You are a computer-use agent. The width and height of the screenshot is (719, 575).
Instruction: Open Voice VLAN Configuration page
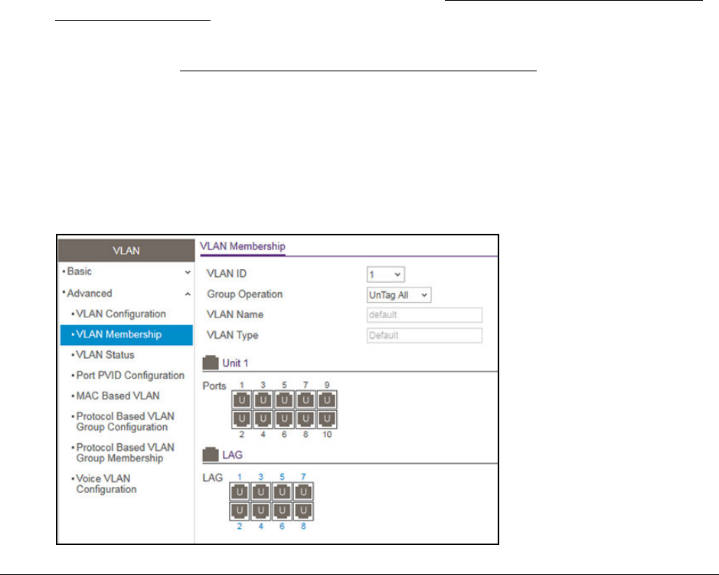(x=106, y=484)
